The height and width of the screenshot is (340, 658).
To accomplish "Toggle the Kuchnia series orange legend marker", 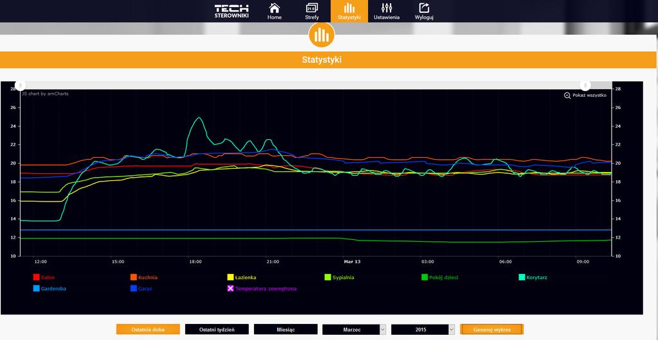I will [133, 277].
